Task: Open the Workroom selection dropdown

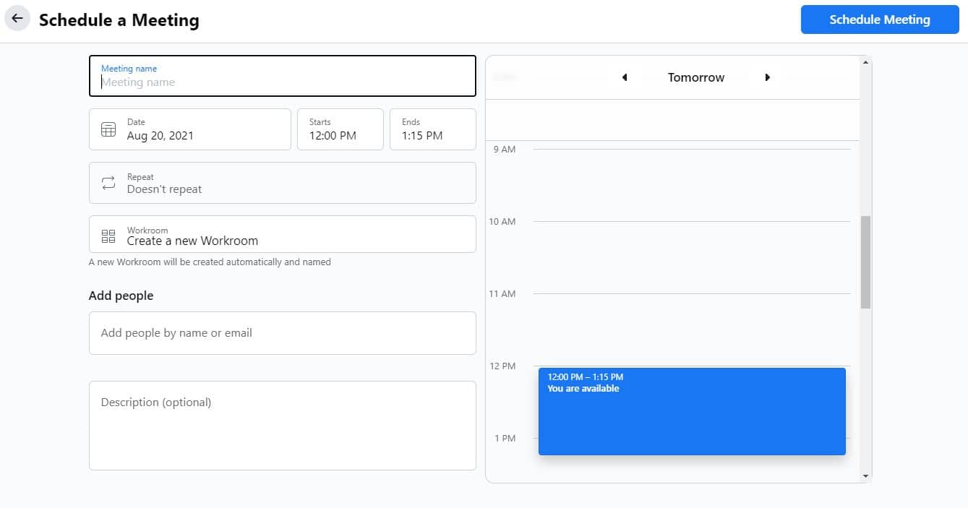Action: pos(283,234)
